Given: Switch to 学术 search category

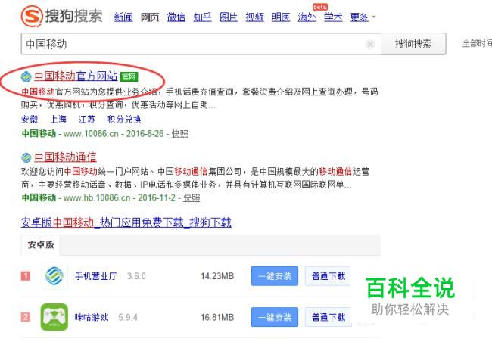Looking at the screenshot, I should tap(333, 17).
